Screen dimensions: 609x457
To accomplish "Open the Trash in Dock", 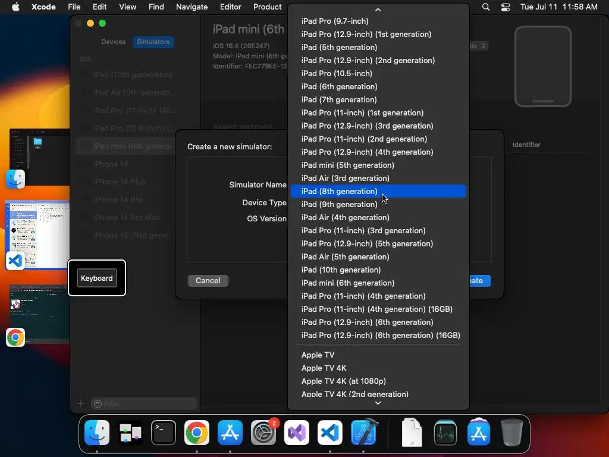I will pos(512,433).
